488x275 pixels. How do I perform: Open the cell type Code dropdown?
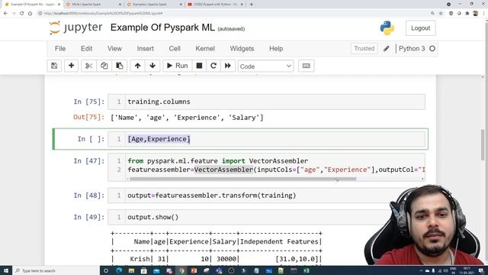point(265,66)
